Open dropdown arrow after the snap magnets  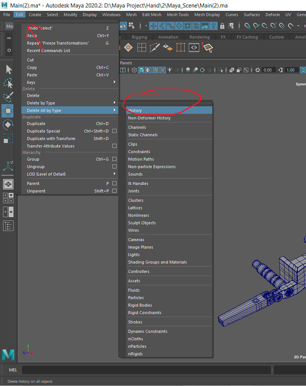click(x=298, y=26)
